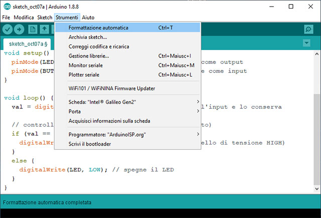
Task: Click the "void setup()" code text
Action: 27,53
